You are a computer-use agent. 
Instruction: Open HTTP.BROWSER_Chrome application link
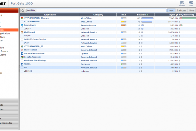click(x=36, y=18)
